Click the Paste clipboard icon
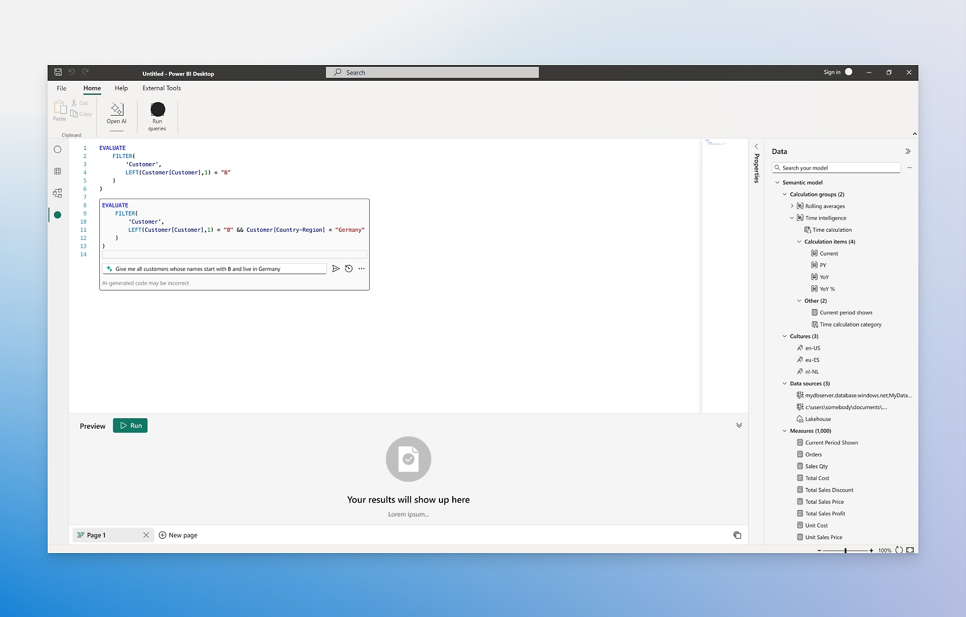Viewport: 966px width, 617px height. pyautogui.click(x=60, y=107)
